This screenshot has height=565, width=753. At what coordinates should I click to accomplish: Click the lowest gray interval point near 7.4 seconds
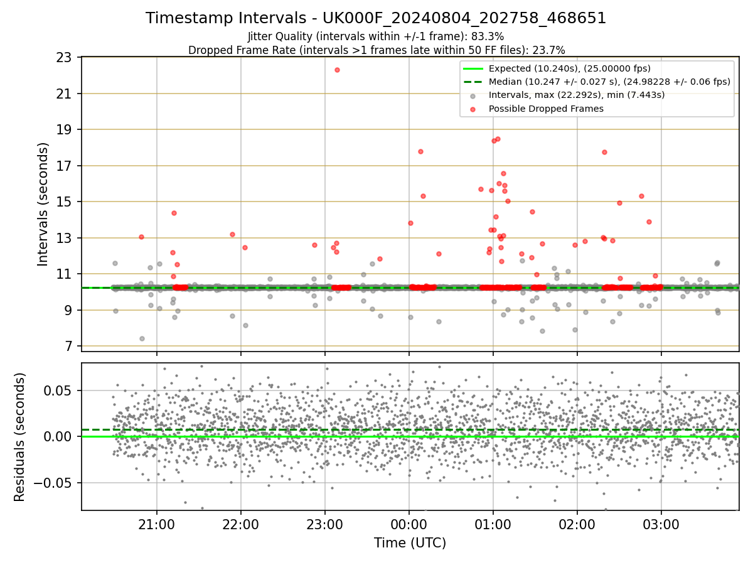(142, 338)
